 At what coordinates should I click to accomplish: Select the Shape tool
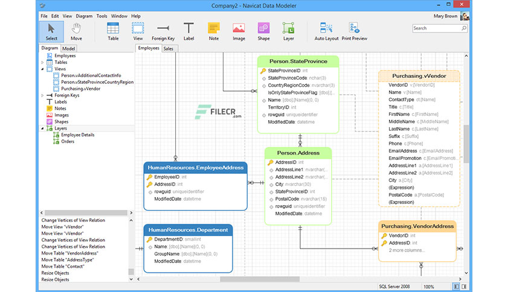tap(263, 31)
